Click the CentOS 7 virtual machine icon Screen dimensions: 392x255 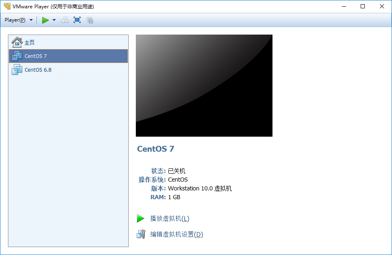click(x=17, y=56)
